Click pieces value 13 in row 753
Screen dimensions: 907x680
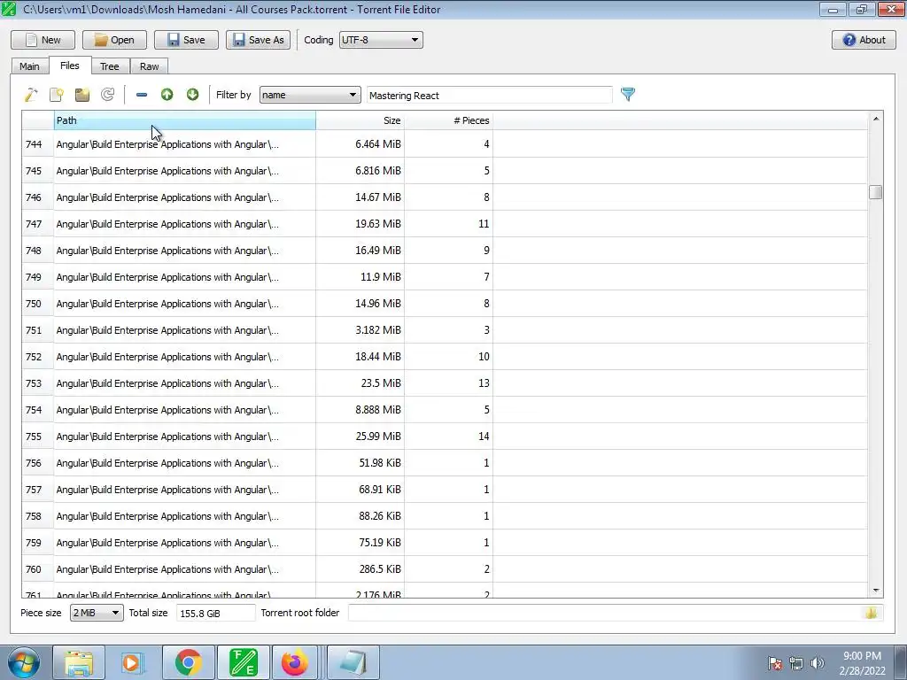(x=448, y=383)
